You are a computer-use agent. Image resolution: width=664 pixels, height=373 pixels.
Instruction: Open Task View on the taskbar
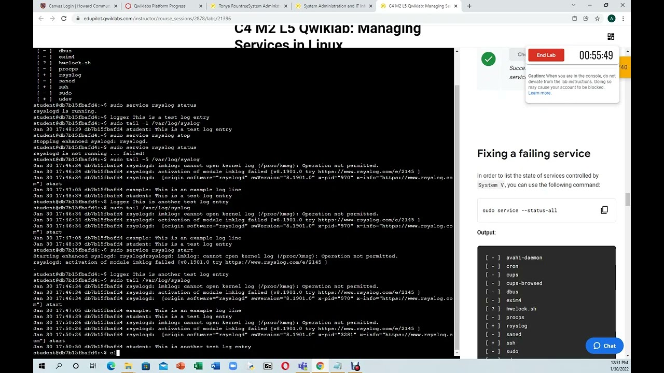tap(93, 366)
